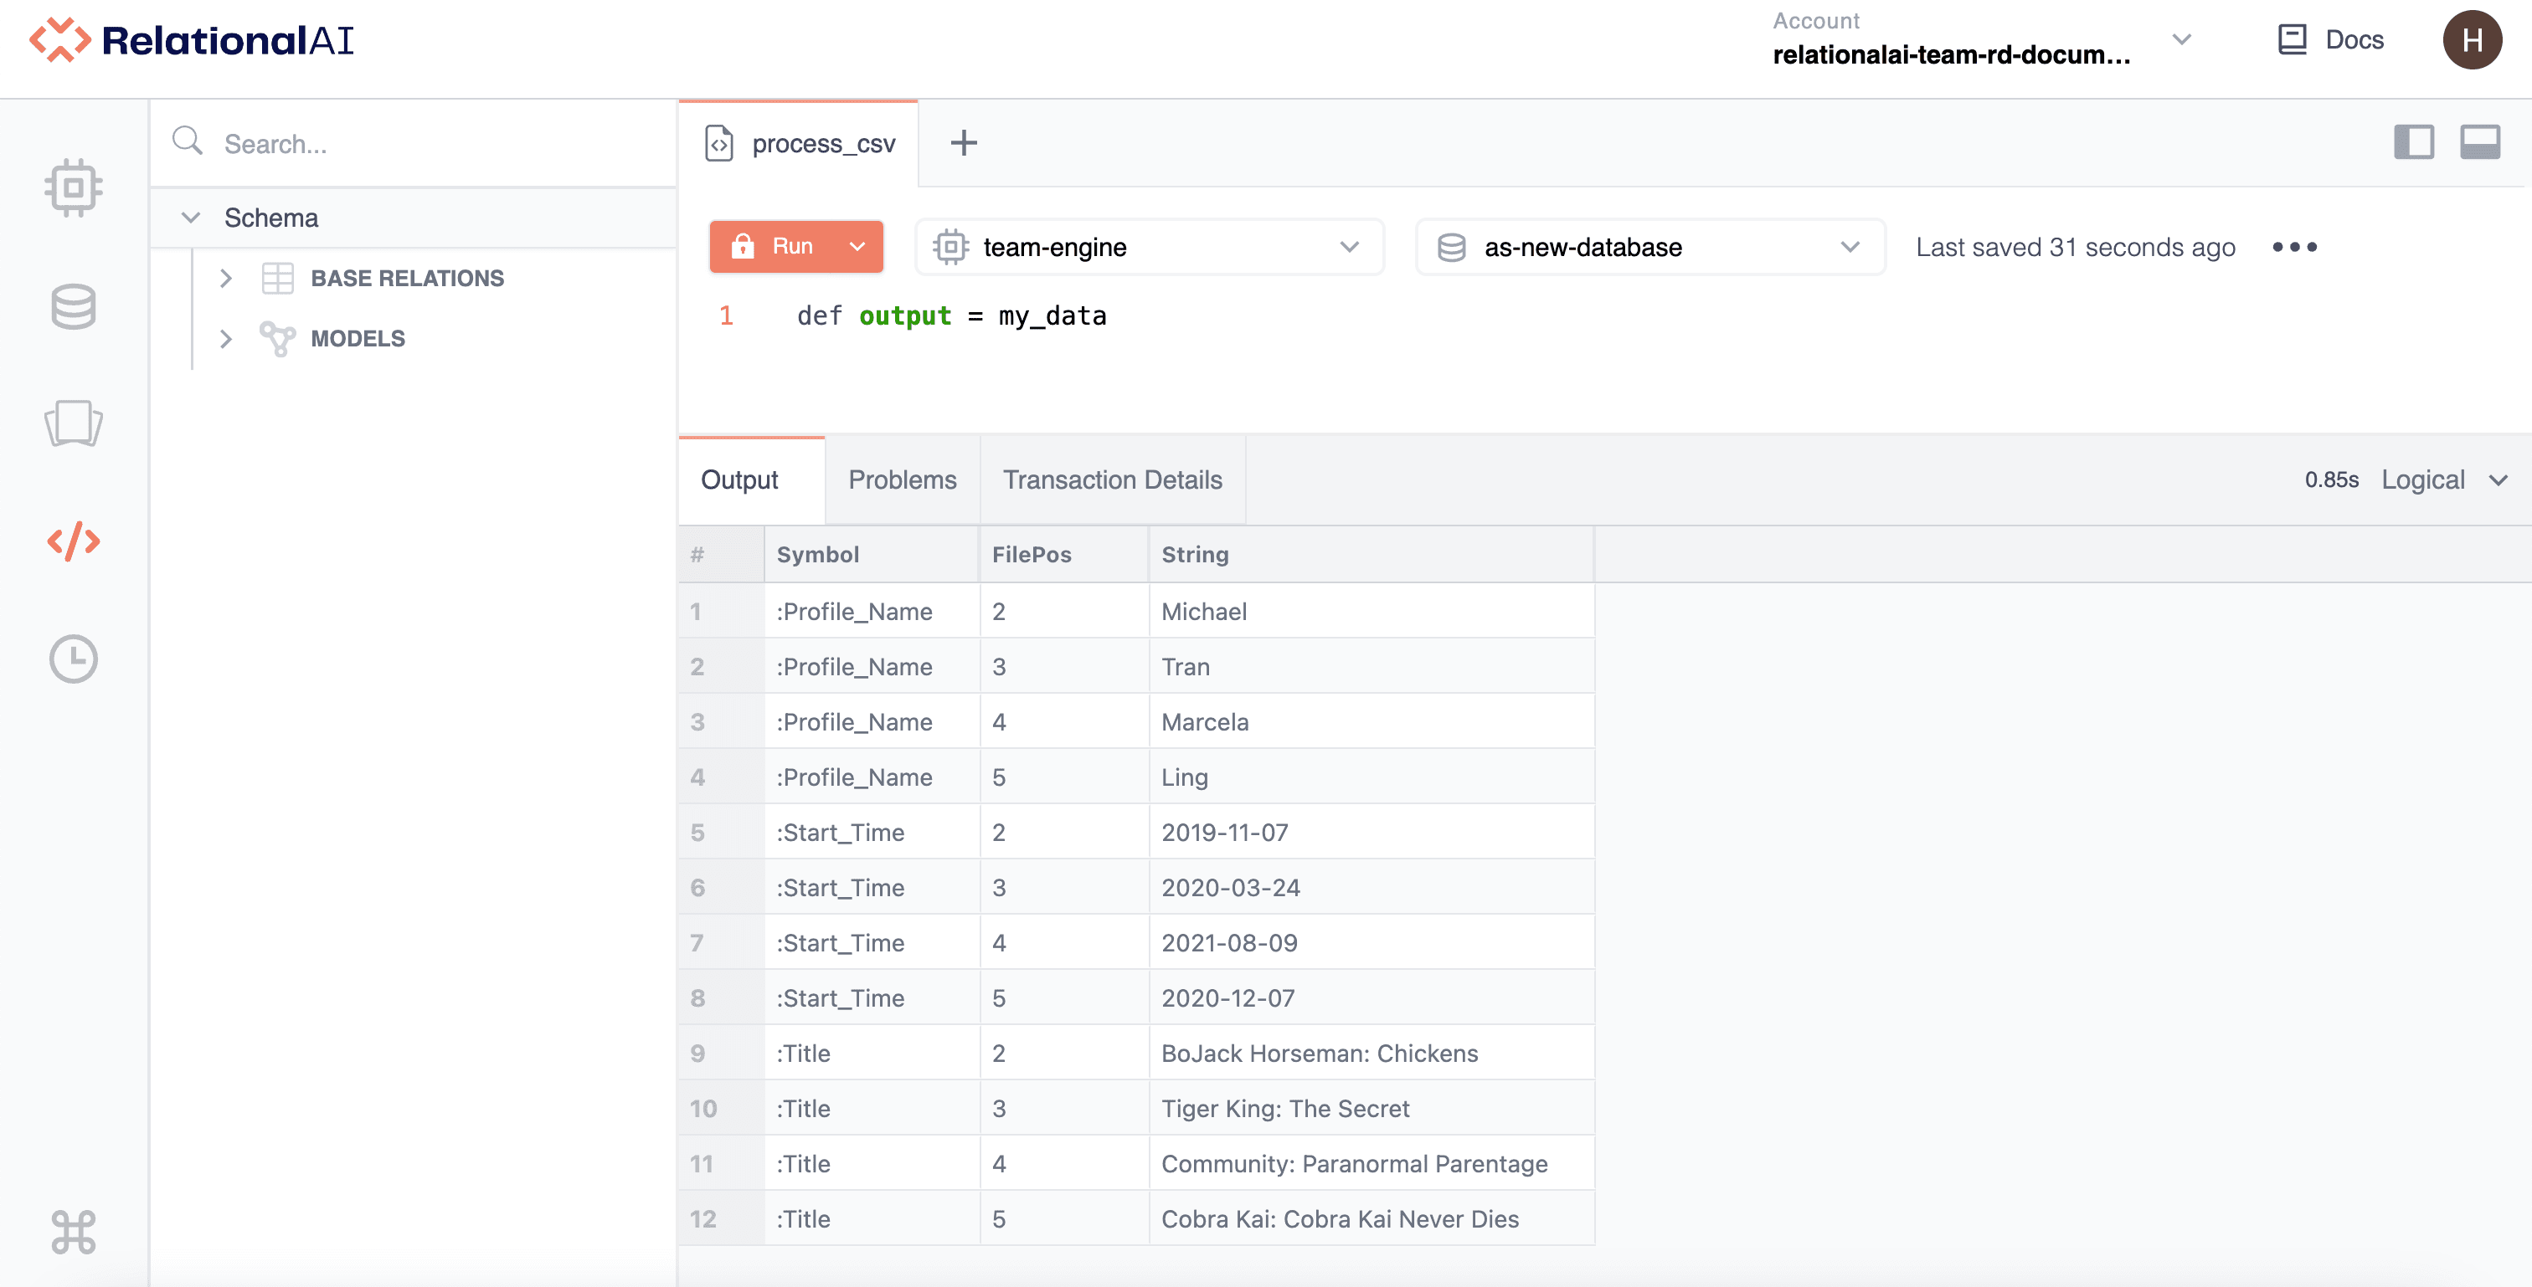Switch to the Transaction Details tab
Viewport: 2532px width, 1287px height.
point(1112,479)
